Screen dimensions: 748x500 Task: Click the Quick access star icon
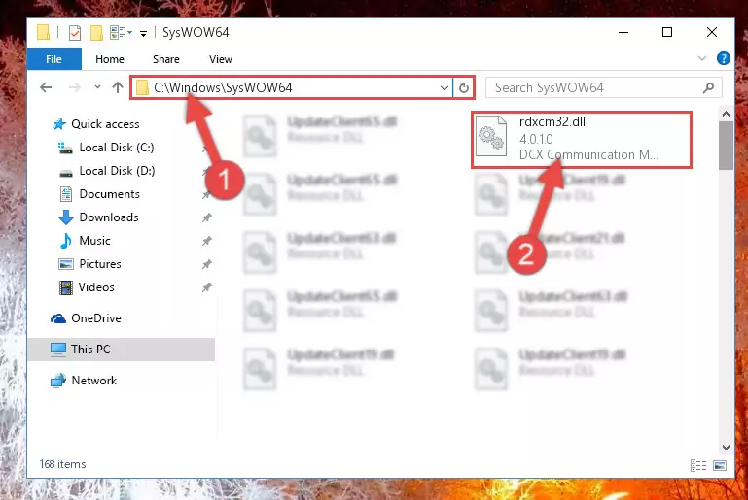coord(59,124)
